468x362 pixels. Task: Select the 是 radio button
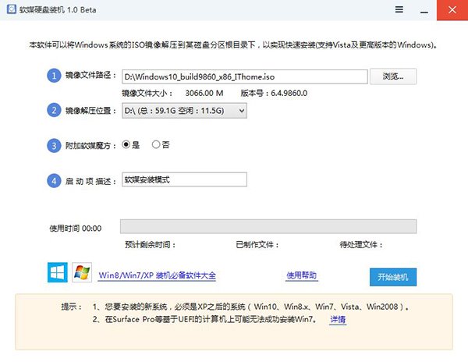[x=126, y=144]
